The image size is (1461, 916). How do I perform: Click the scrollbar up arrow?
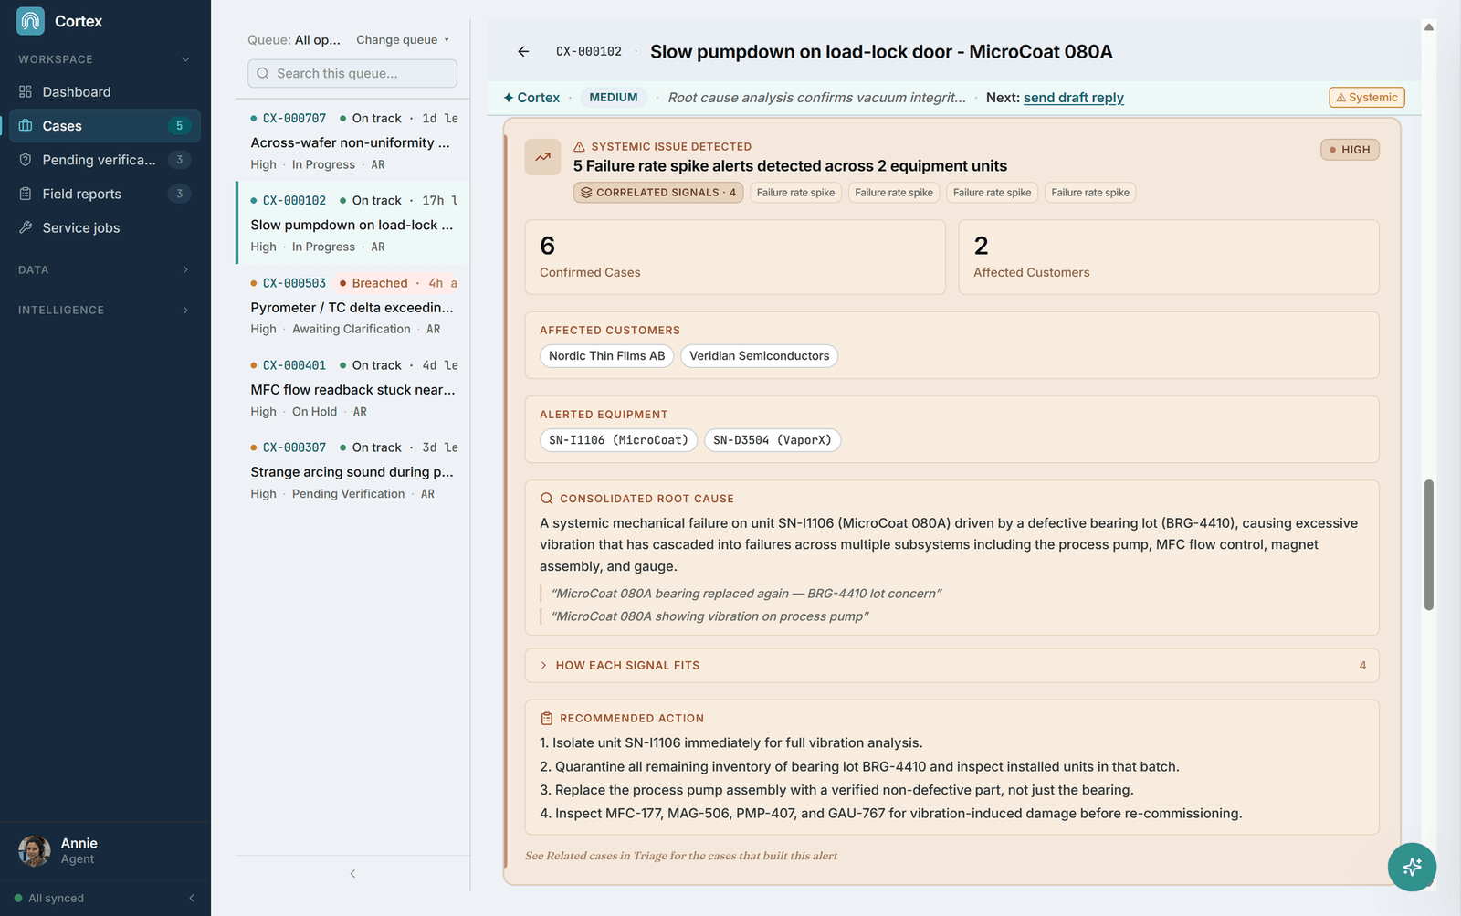point(1429,27)
